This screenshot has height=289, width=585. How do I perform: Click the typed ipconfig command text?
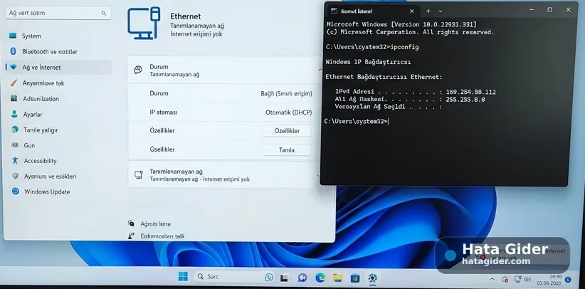coord(404,47)
